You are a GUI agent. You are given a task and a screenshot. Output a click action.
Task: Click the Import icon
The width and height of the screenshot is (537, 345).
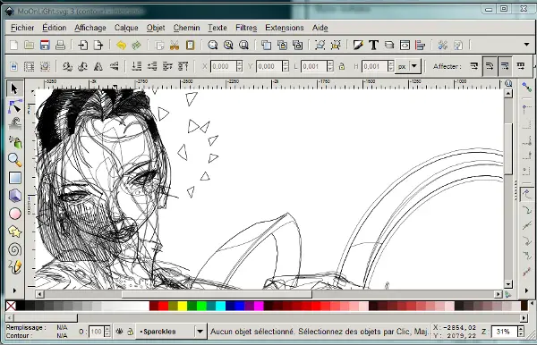coord(83,45)
